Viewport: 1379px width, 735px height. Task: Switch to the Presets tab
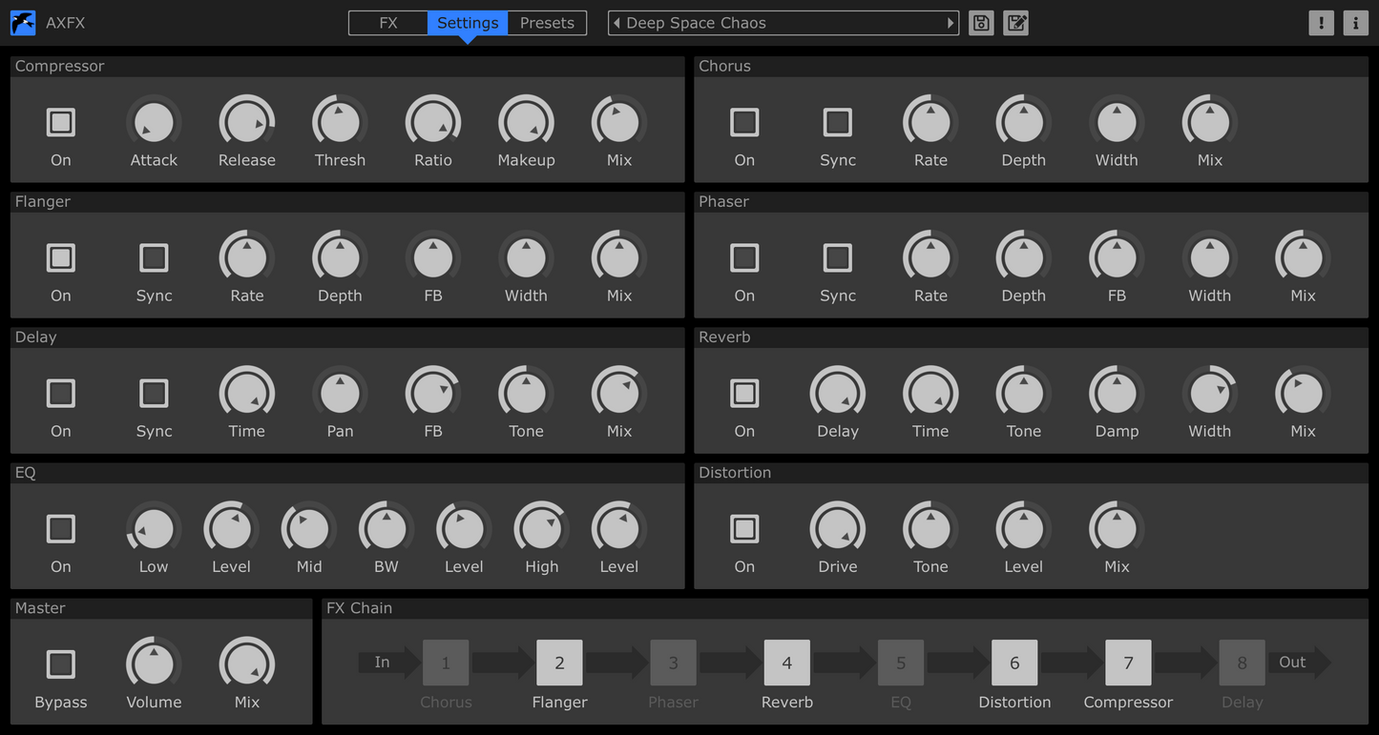click(x=547, y=23)
